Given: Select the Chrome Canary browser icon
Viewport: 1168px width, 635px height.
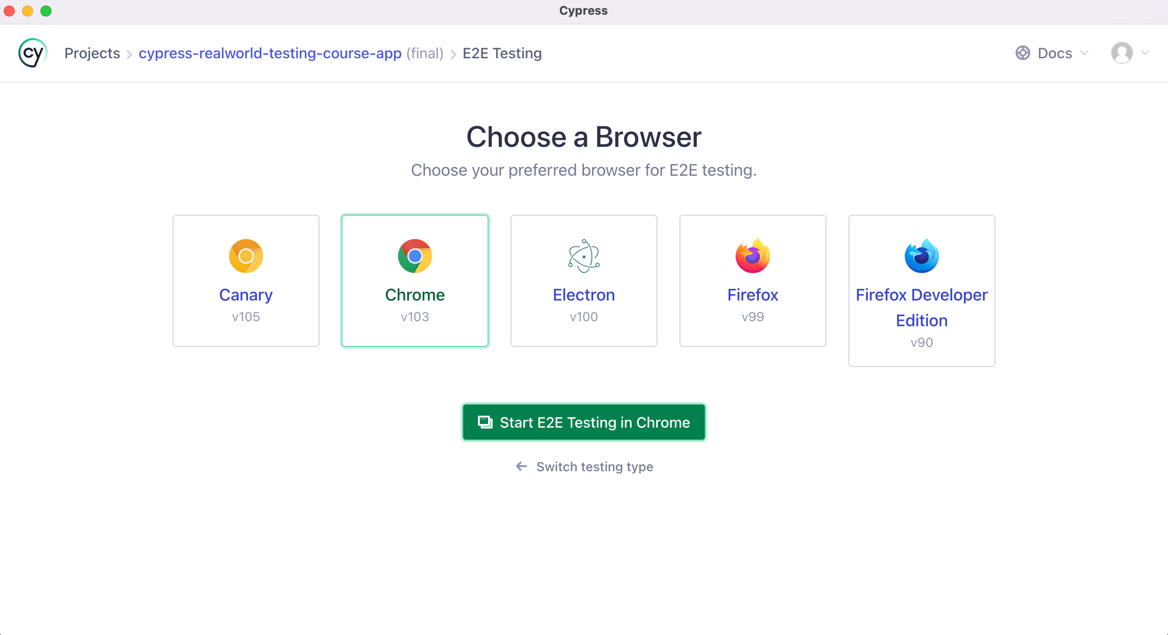Looking at the screenshot, I should (x=246, y=256).
